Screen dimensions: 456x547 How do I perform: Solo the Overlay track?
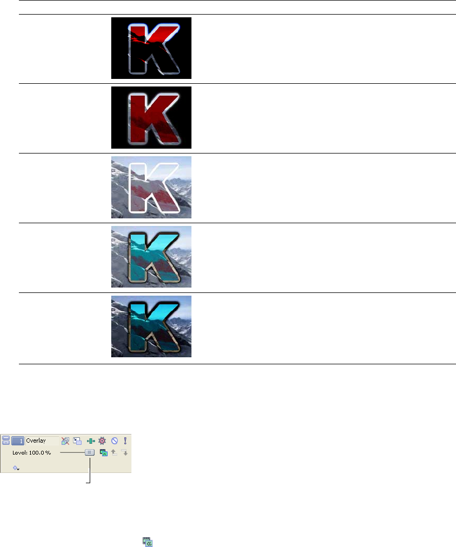tap(125, 441)
